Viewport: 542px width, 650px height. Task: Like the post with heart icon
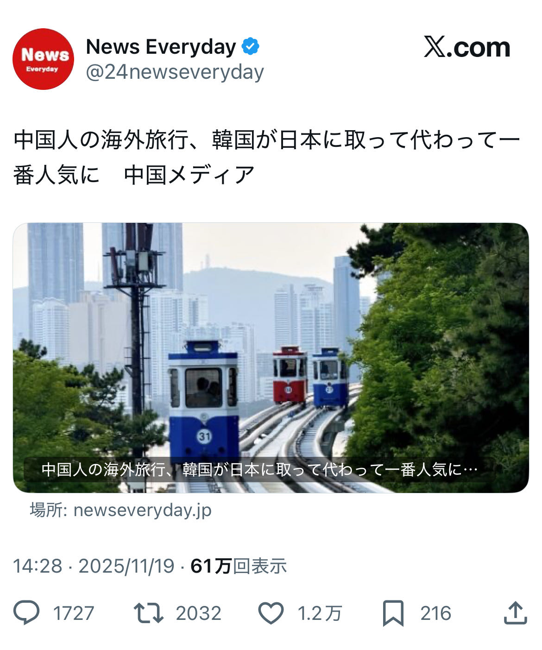click(271, 613)
